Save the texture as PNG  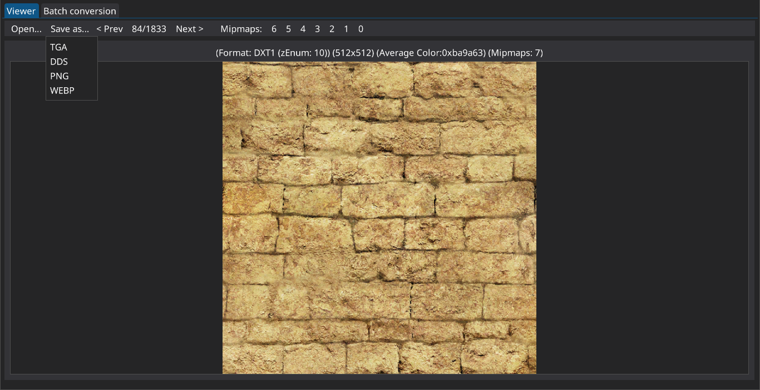[60, 76]
